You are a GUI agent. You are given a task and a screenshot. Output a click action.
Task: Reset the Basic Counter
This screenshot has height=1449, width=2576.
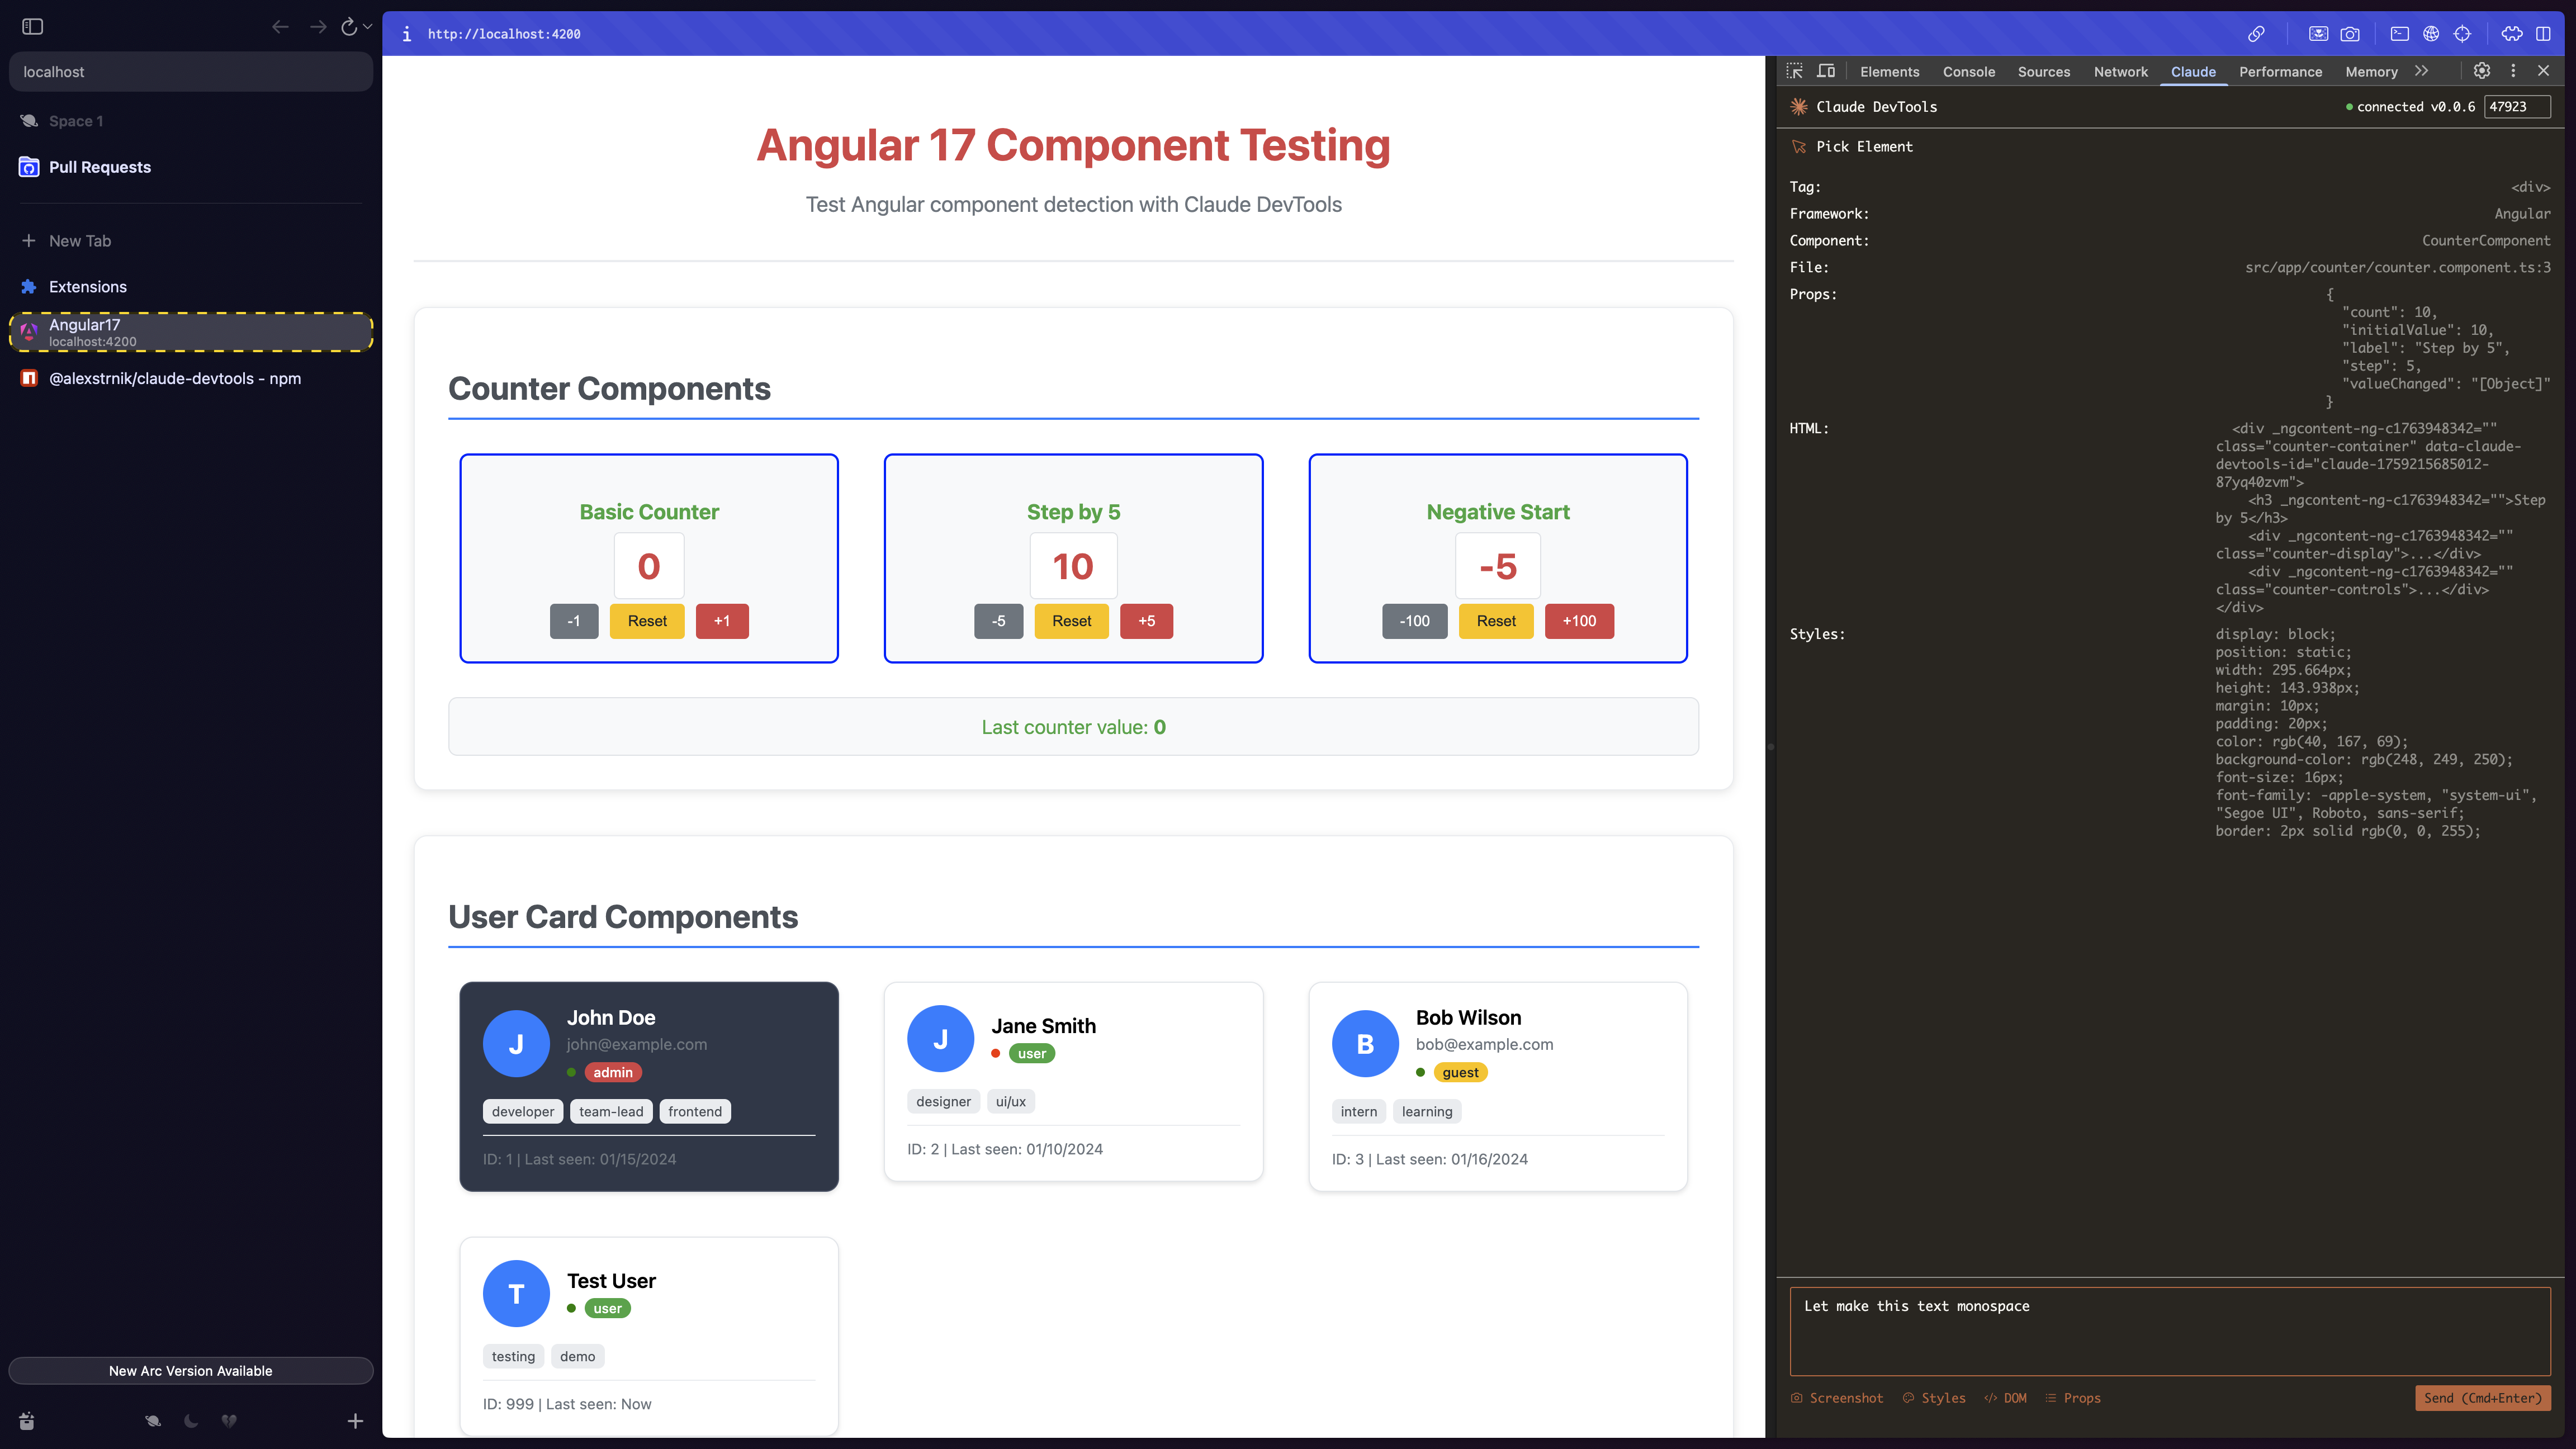click(x=647, y=621)
